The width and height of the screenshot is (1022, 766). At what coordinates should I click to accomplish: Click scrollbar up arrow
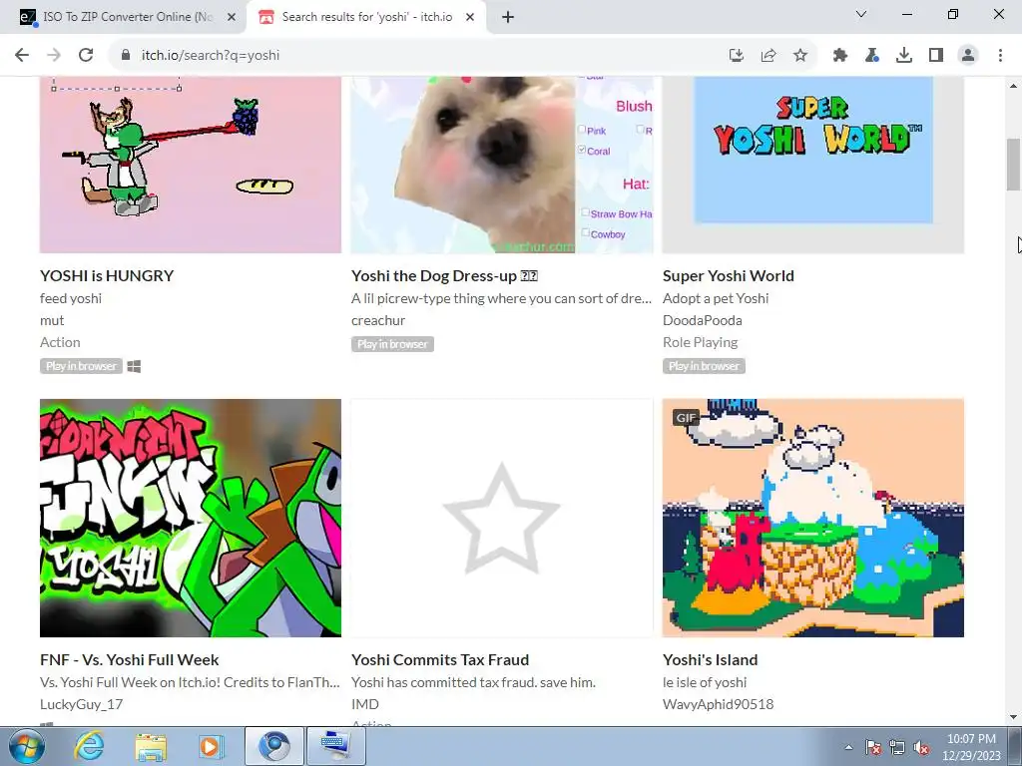click(1013, 86)
